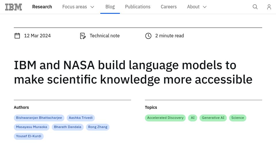Click the clock icon by read time
This screenshot has width=276, height=155.
point(148,36)
